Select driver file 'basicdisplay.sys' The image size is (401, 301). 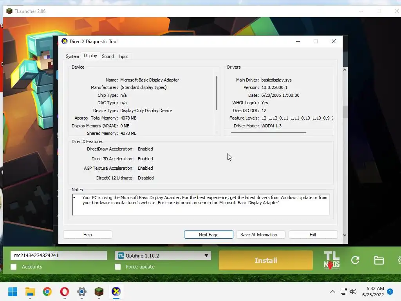[276, 80]
